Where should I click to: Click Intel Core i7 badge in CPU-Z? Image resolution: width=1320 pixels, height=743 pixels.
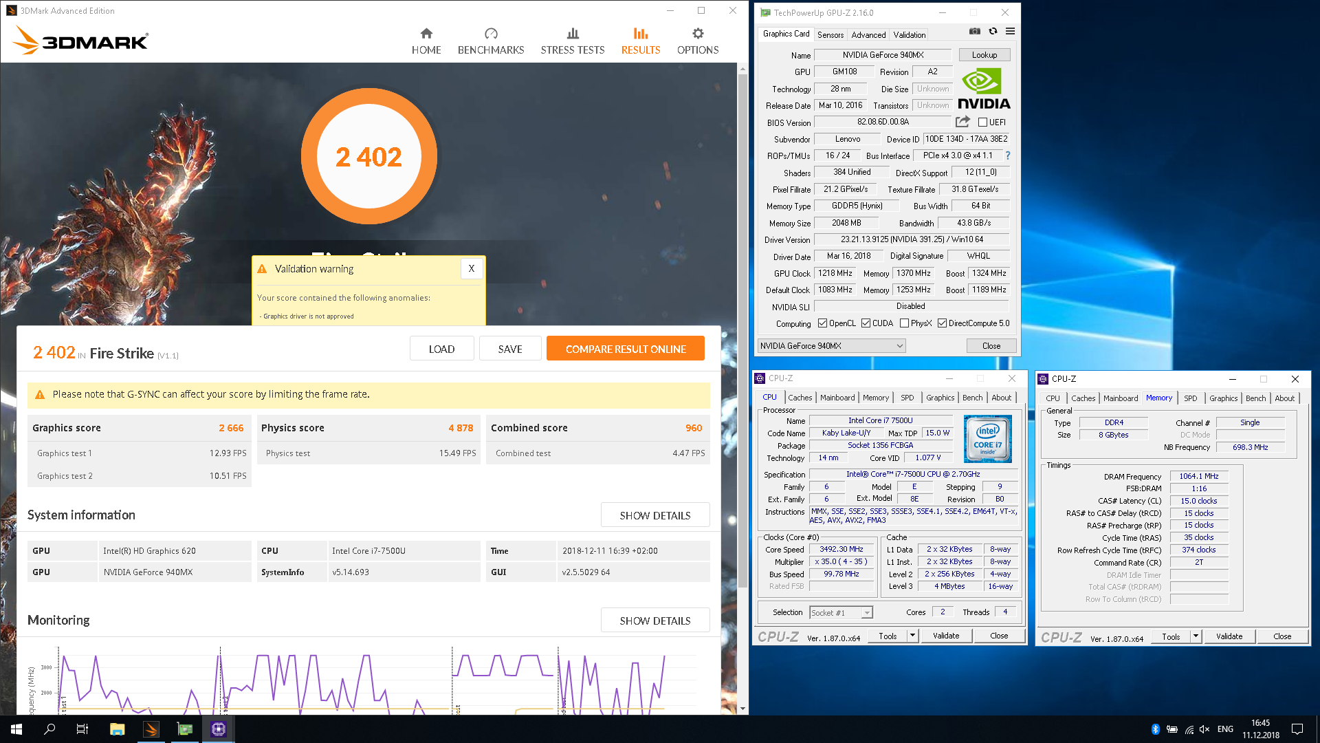(987, 438)
